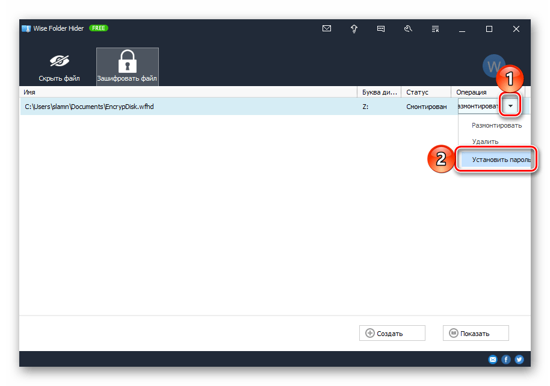The height and width of the screenshot is (386, 550).
Task: Open the wrench settings icon
Action: tap(408, 29)
